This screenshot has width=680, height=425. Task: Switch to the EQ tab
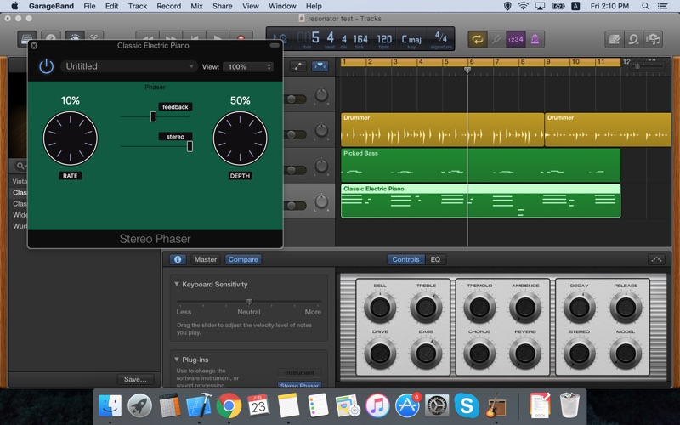click(x=435, y=259)
